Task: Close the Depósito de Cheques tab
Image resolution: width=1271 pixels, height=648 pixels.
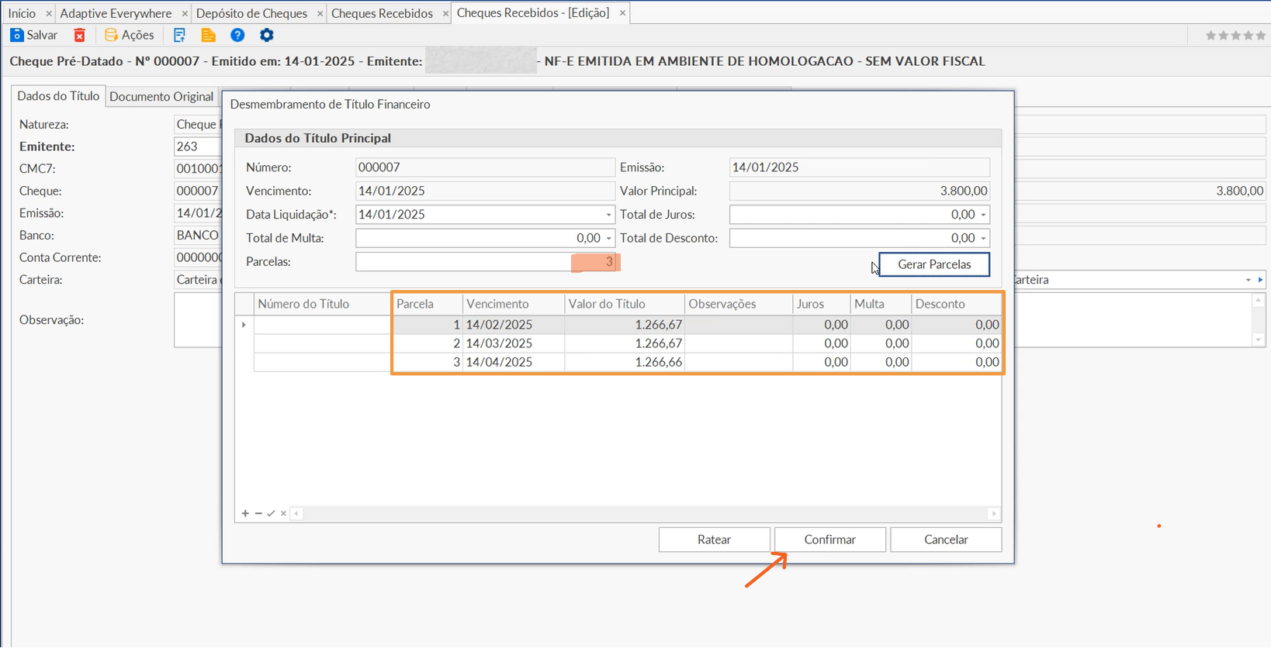Action: [x=320, y=13]
